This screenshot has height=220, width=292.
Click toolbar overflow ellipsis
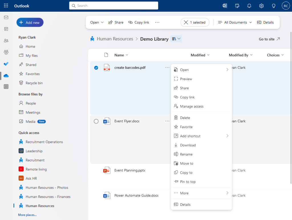pyautogui.click(x=157, y=22)
